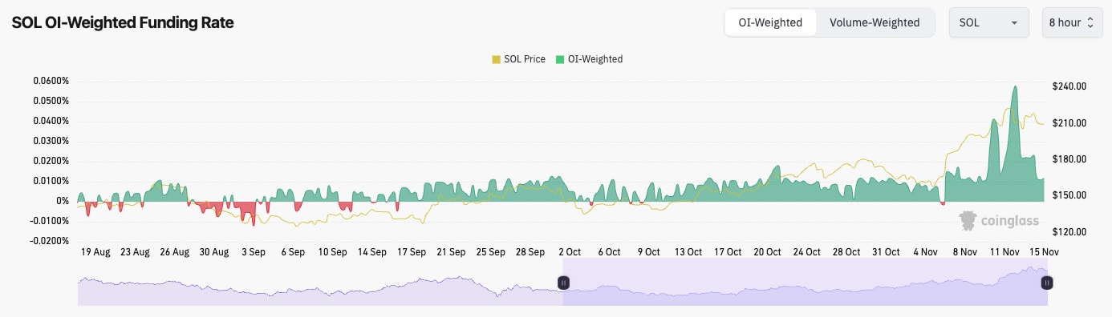
Task: Click the 4 Nov date label
Action: 925,252
